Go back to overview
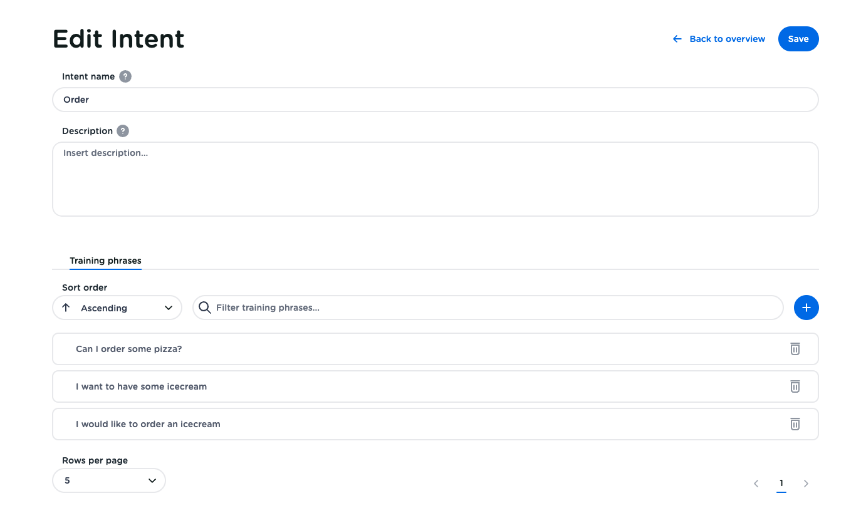Image resolution: width=861 pixels, height=513 pixels. [x=727, y=39]
